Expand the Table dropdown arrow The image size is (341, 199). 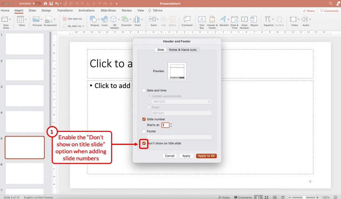coord(26,19)
